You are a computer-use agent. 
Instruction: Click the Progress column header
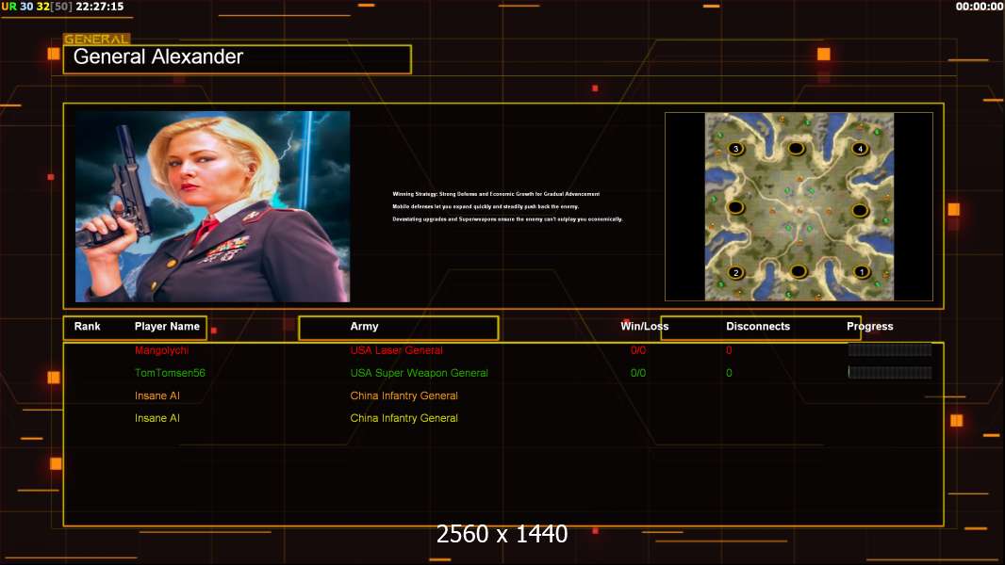click(870, 327)
